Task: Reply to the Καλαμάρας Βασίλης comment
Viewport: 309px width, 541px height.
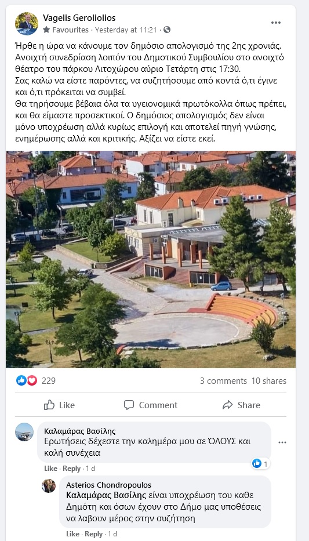Action: (72, 469)
